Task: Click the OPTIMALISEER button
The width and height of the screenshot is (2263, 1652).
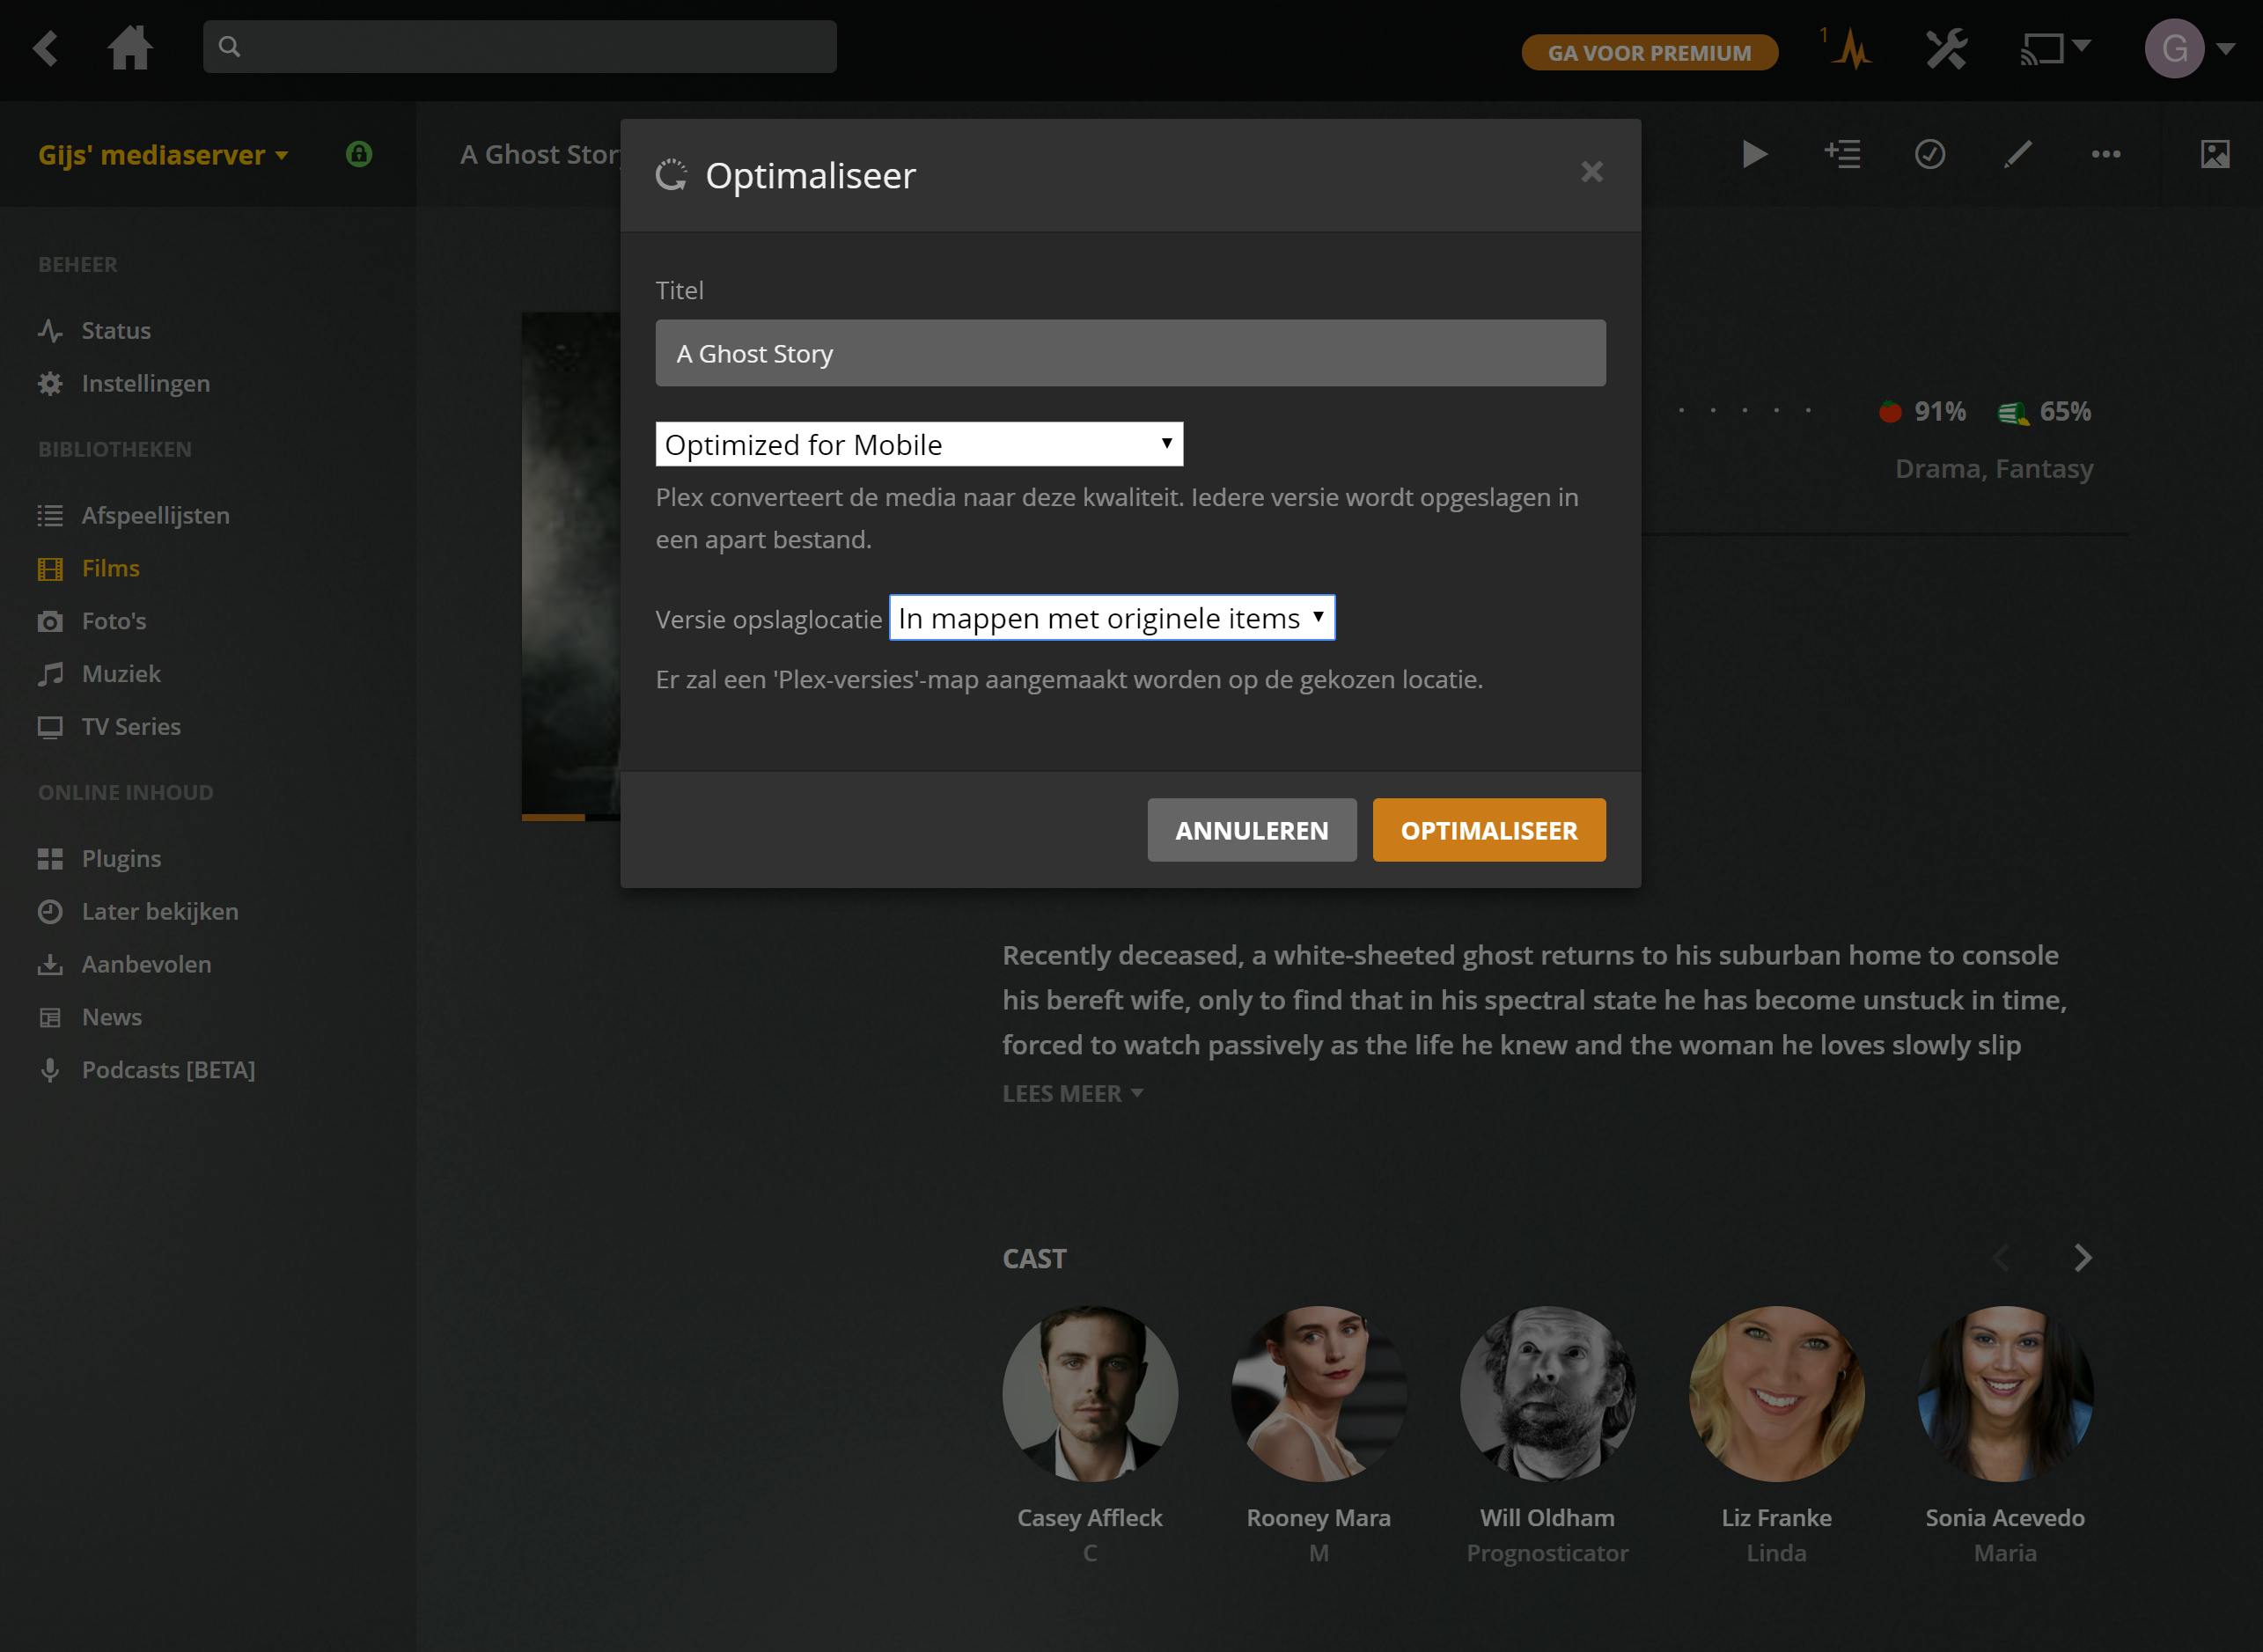Action: pos(1488,830)
